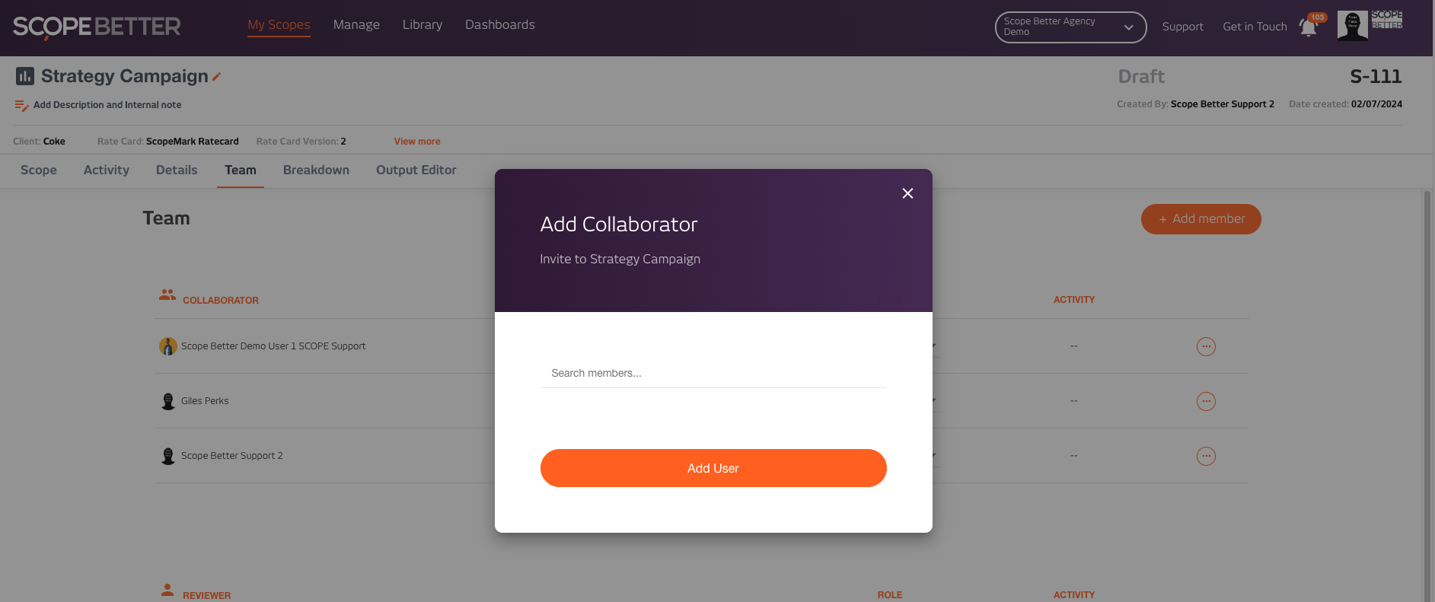Open options menu for Giles Perks row
The image size is (1435, 602).
1206,401
